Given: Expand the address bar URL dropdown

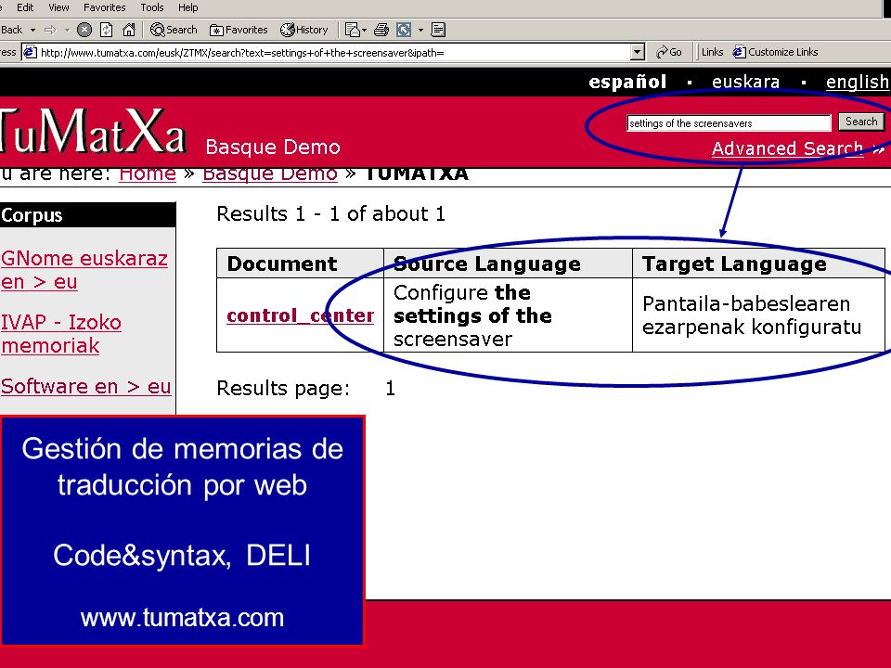Looking at the screenshot, I should tap(638, 52).
